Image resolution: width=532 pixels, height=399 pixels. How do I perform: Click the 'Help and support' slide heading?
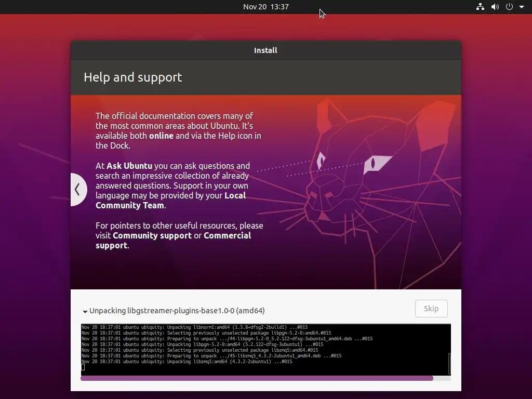pos(132,77)
